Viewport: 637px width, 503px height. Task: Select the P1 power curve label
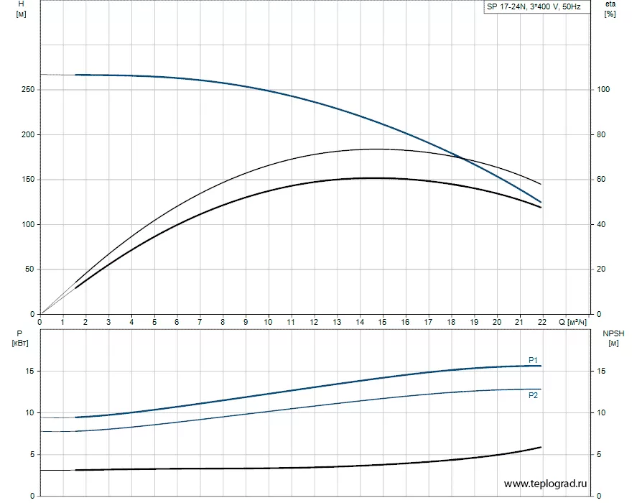pos(533,359)
